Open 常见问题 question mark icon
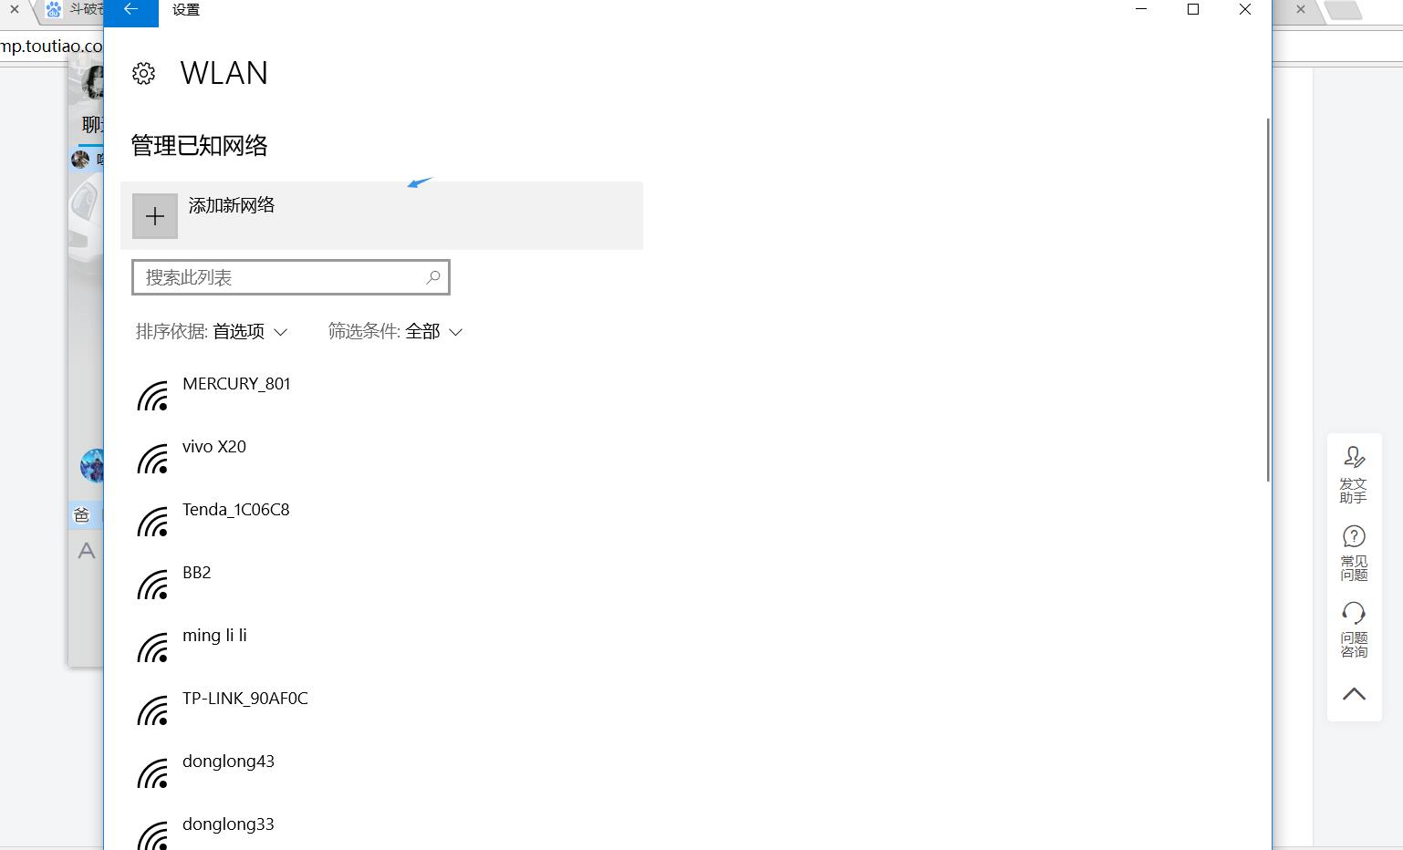Viewport: 1403px width, 850px height. (1354, 553)
